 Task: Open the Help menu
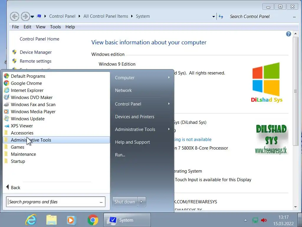click(70, 27)
